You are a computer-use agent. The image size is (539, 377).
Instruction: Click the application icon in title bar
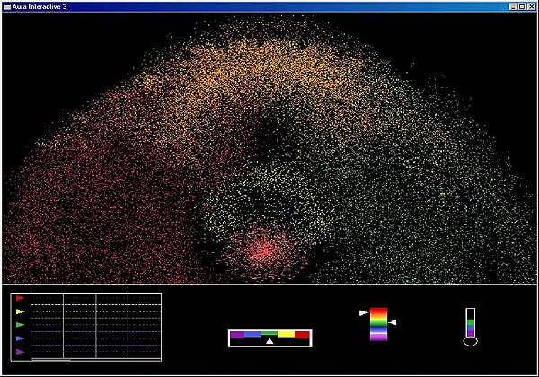7,6
